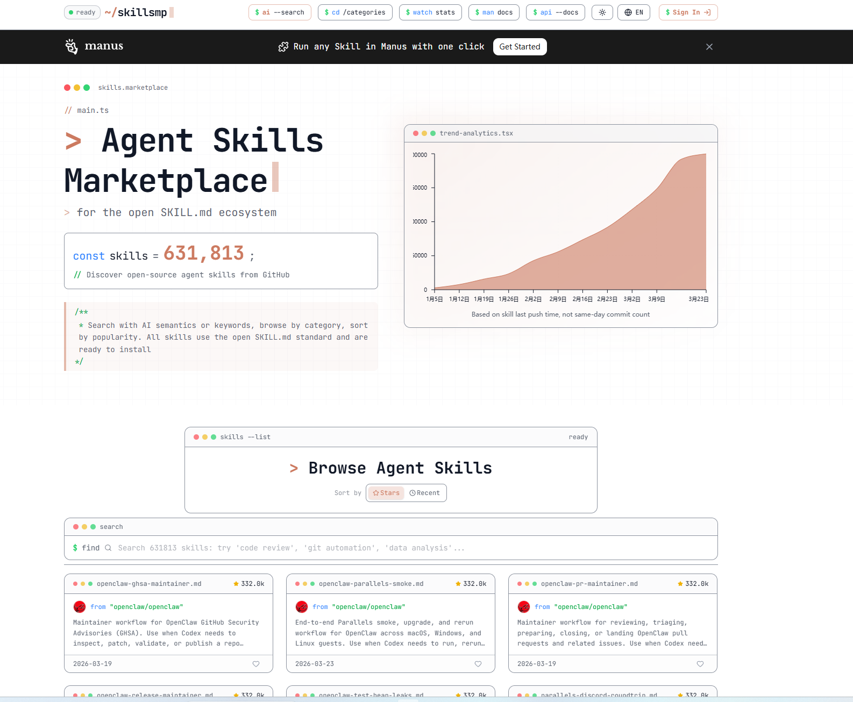The height and width of the screenshot is (702, 853).
Task: Open the watch stats nav item
Action: [430, 12]
